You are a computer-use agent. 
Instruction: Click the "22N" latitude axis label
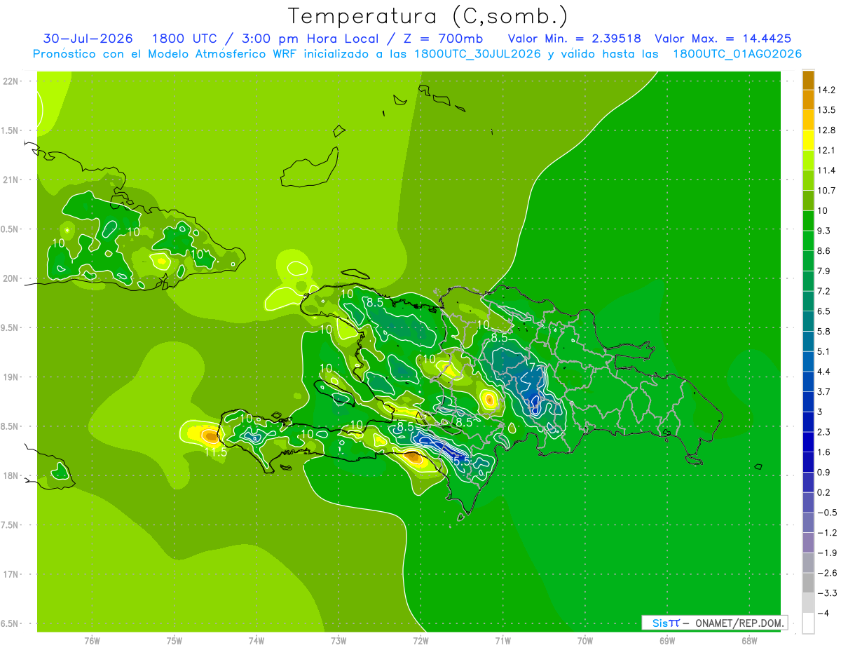(12, 81)
